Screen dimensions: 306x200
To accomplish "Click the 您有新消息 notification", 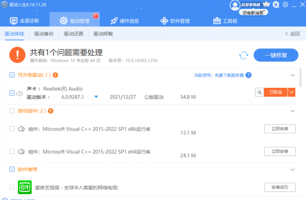I will pos(253,13).
